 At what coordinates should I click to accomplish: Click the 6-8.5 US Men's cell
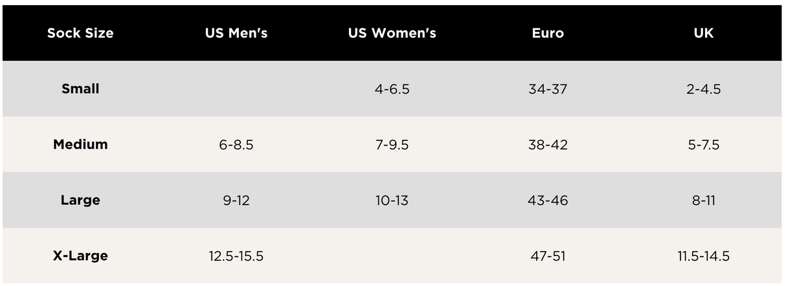pos(236,145)
